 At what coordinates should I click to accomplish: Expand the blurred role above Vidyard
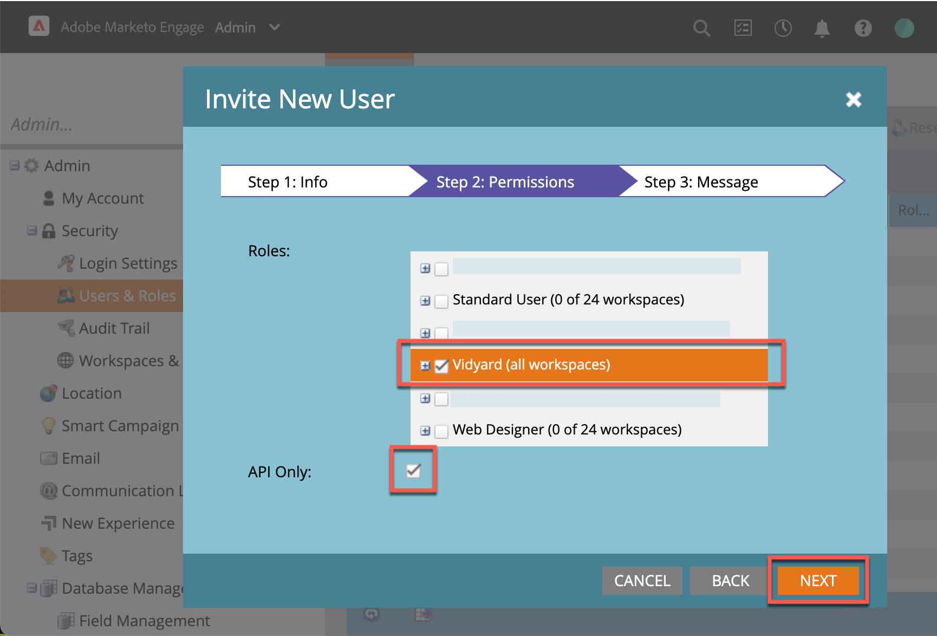coord(425,333)
